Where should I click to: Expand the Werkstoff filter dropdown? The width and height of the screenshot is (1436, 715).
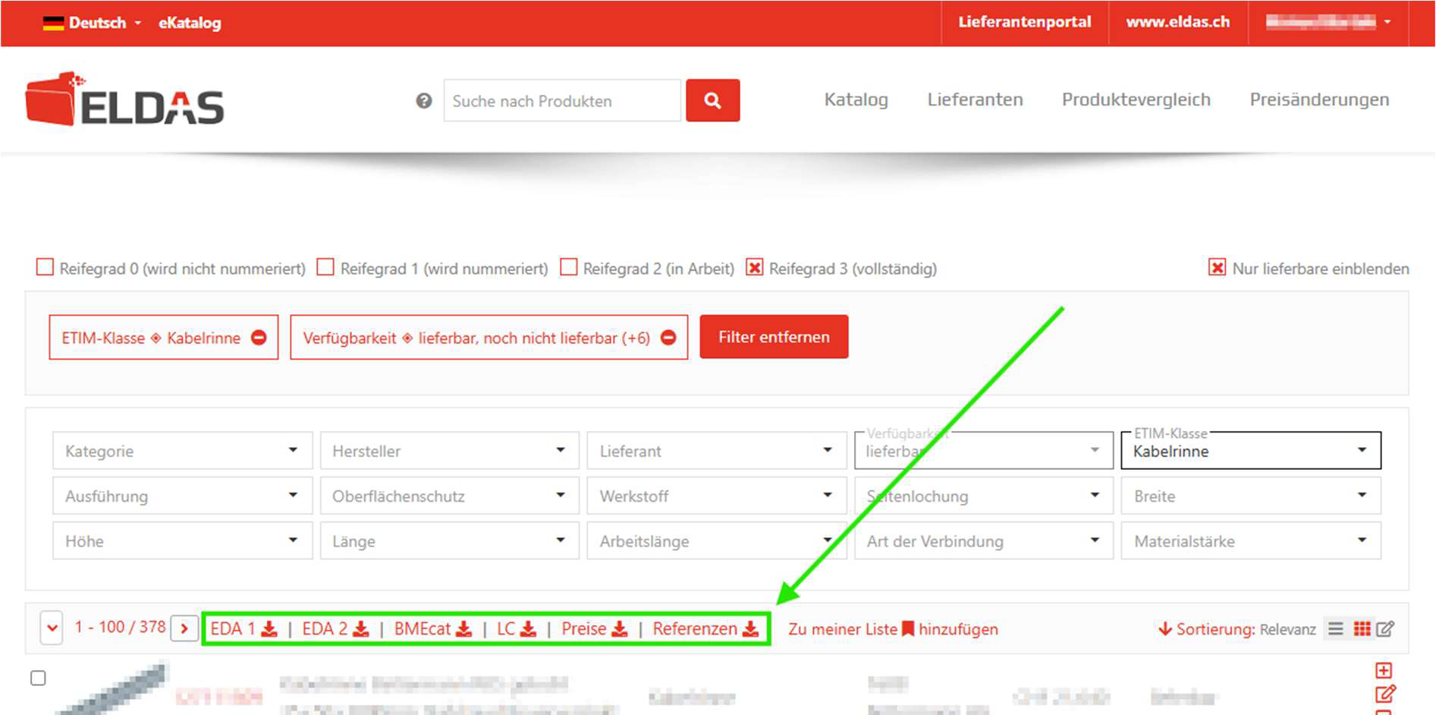(716, 496)
